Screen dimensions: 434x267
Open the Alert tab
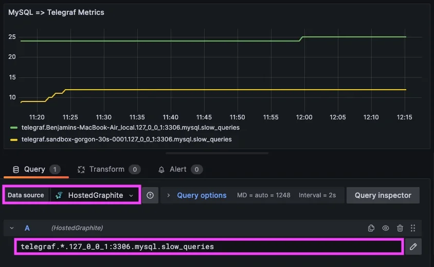point(179,170)
